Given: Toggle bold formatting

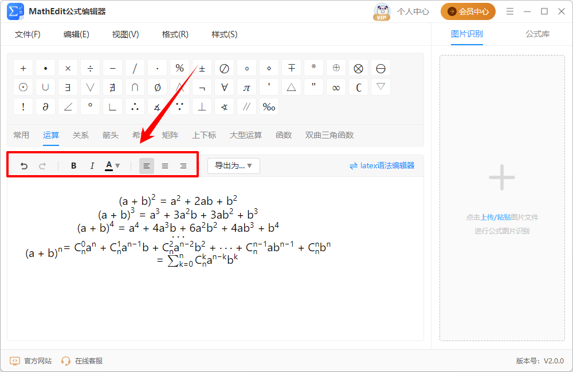Looking at the screenshot, I should 73,166.
